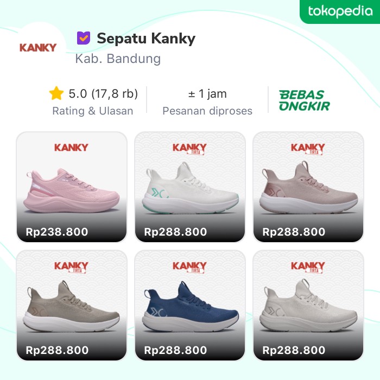Open the navy blue sneaker card
Image resolution: width=380 pixels, height=380 pixels.
[x=190, y=305]
